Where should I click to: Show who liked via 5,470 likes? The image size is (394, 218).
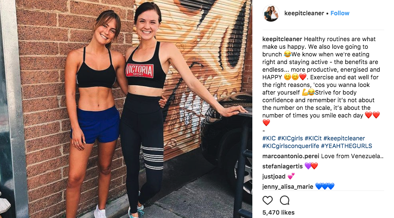pyautogui.click(x=278, y=212)
